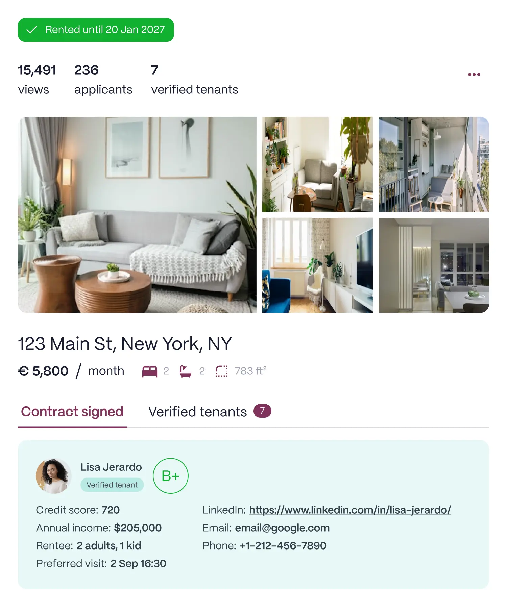Open the blue sofa and TV photo
Viewport: 507px width, 607px height.
(317, 265)
